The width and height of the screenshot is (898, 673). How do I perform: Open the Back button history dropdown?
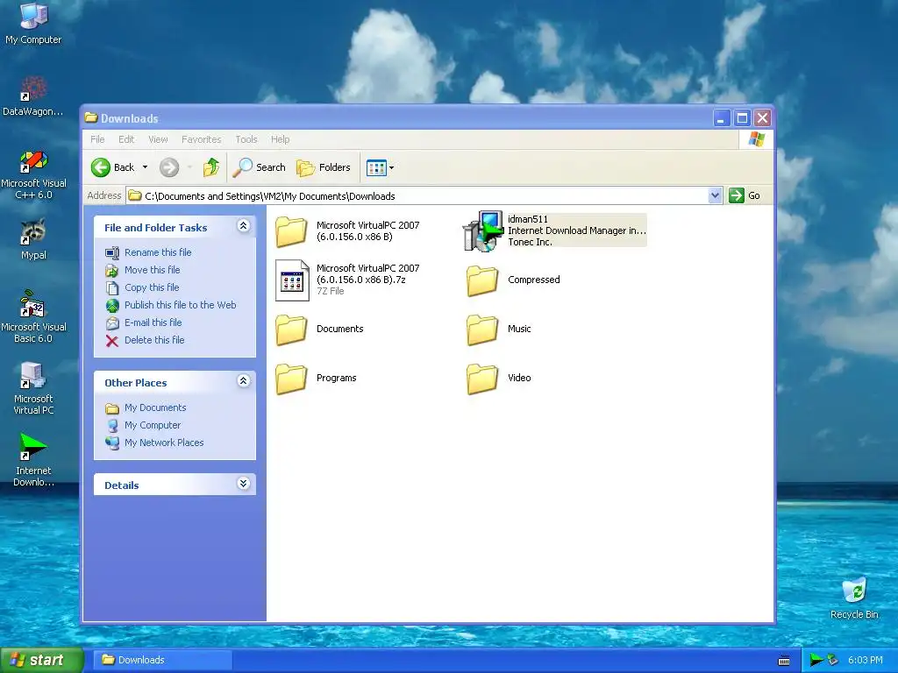coord(145,167)
